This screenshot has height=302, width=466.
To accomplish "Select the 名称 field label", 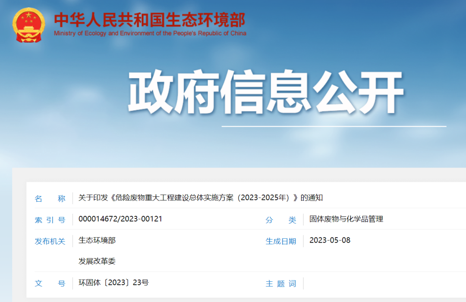I will 50,198.
